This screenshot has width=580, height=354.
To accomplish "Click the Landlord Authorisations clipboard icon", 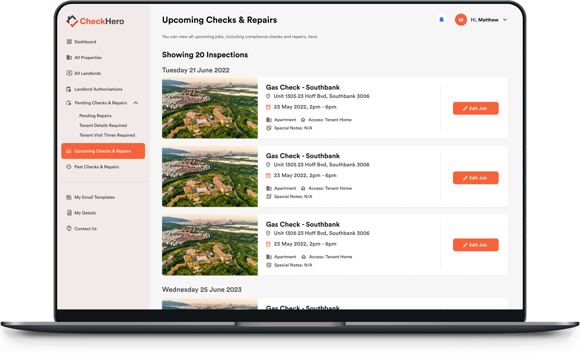I will tap(69, 89).
